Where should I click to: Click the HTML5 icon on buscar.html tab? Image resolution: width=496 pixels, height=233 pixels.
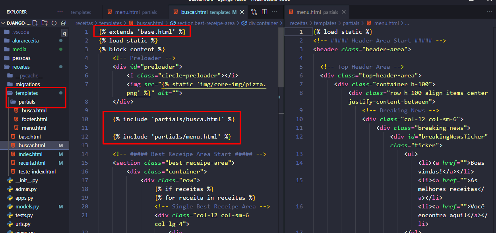tap(175, 12)
